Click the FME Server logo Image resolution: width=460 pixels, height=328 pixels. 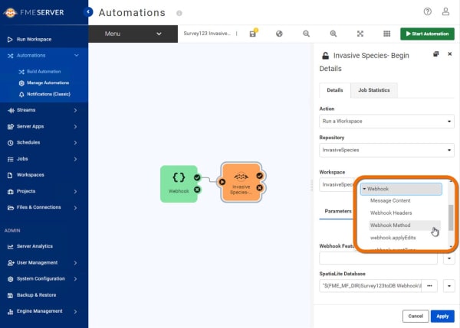tap(34, 12)
